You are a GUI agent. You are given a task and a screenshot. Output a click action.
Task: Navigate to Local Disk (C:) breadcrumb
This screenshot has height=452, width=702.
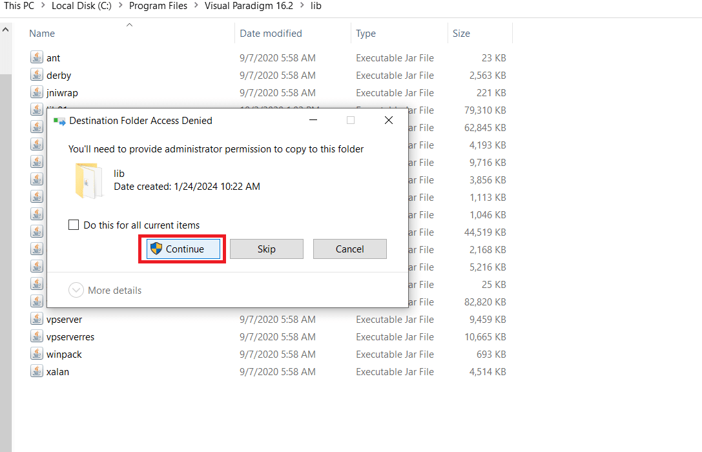tap(81, 6)
